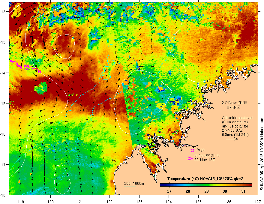Click the cyan depth contour sample line
264x204 pixels.
130,187
